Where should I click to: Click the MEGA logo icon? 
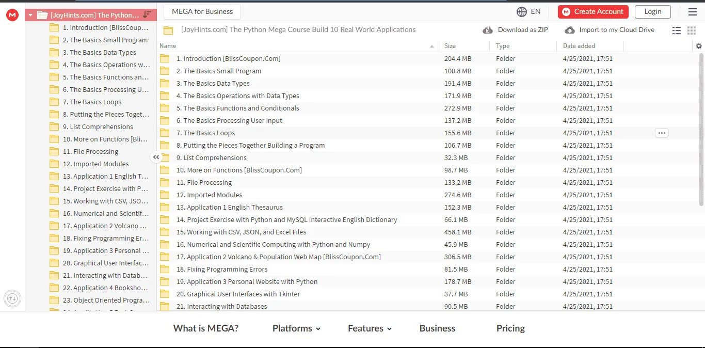pyautogui.click(x=12, y=15)
